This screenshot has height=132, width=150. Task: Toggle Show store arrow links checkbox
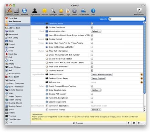[92, 67]
